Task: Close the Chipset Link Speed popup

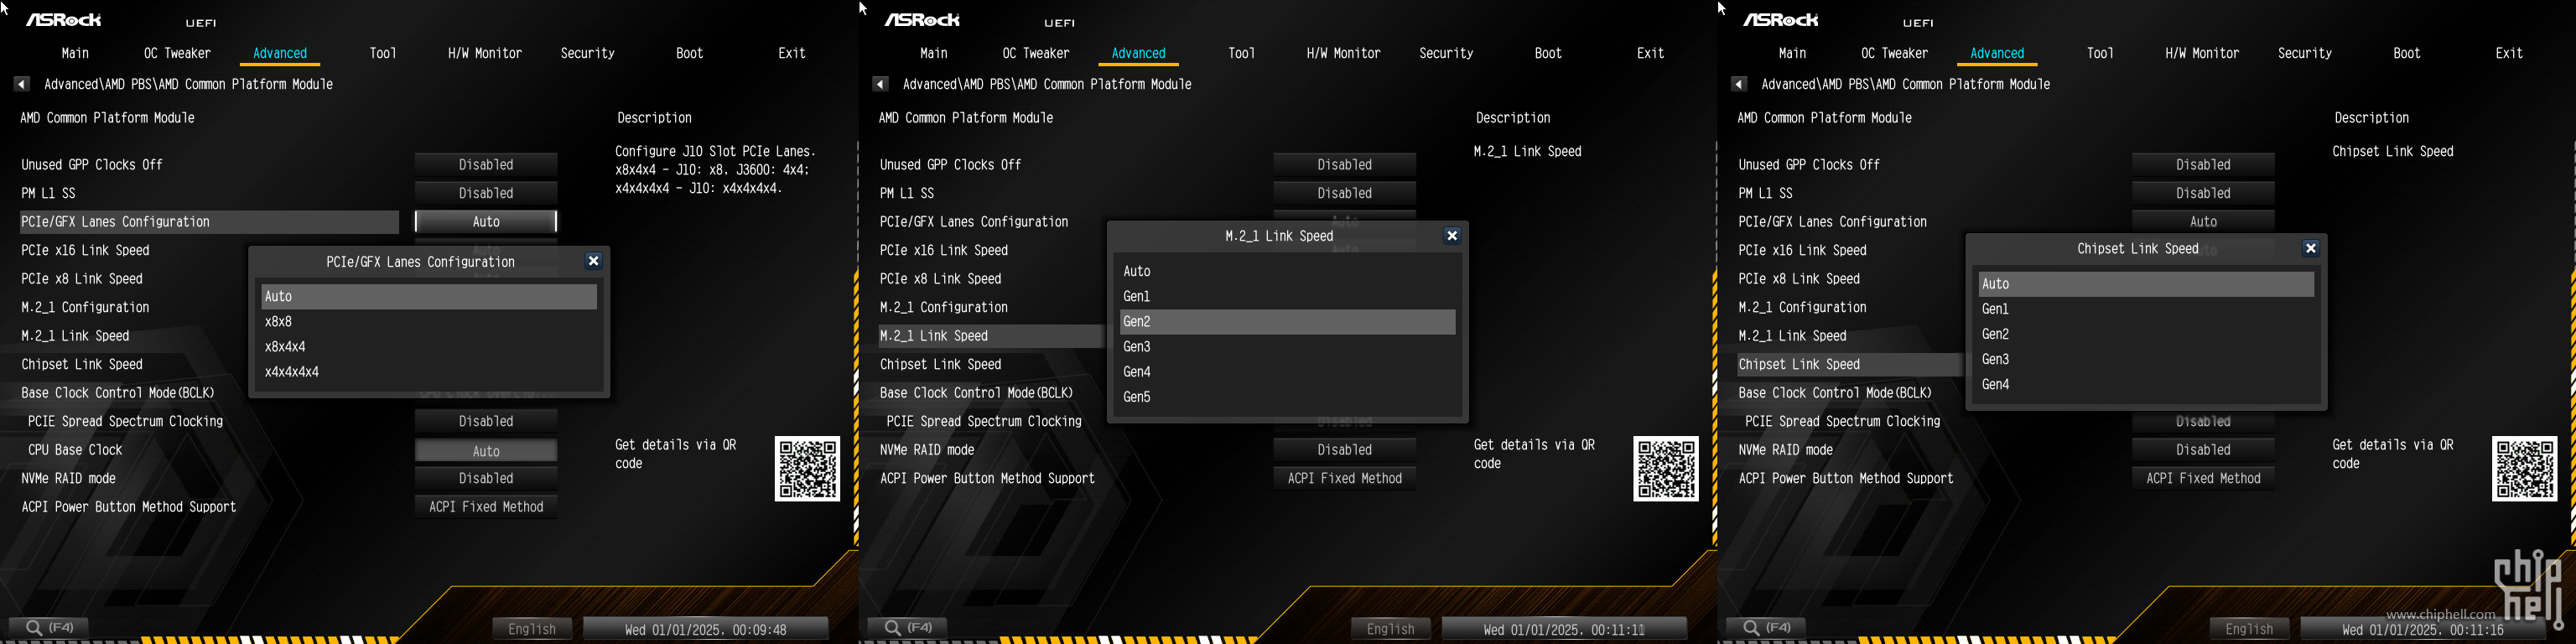Action: click(2310, 248)
